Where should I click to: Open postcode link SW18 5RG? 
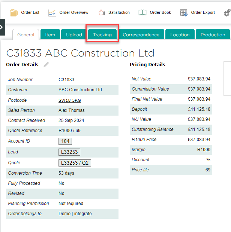point(69,100)
